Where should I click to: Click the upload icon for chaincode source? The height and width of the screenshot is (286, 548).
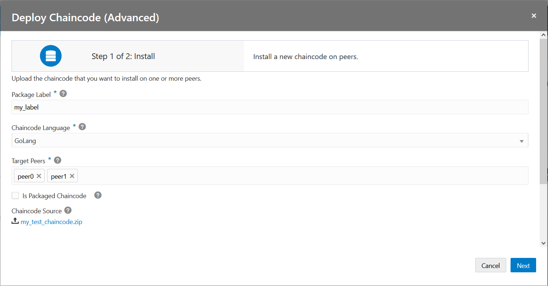15,221
